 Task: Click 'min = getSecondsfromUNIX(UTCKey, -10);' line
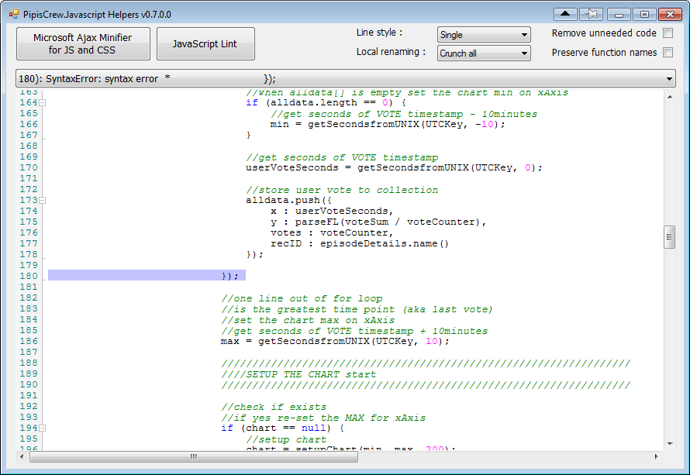tap(388, 124)
